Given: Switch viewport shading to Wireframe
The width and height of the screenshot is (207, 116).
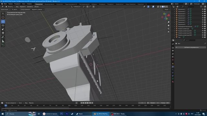Looking at the screenshot, I should [x=161, y=6].
